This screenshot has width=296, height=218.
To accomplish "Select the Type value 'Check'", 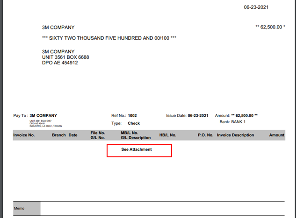I will pos(134,124).
